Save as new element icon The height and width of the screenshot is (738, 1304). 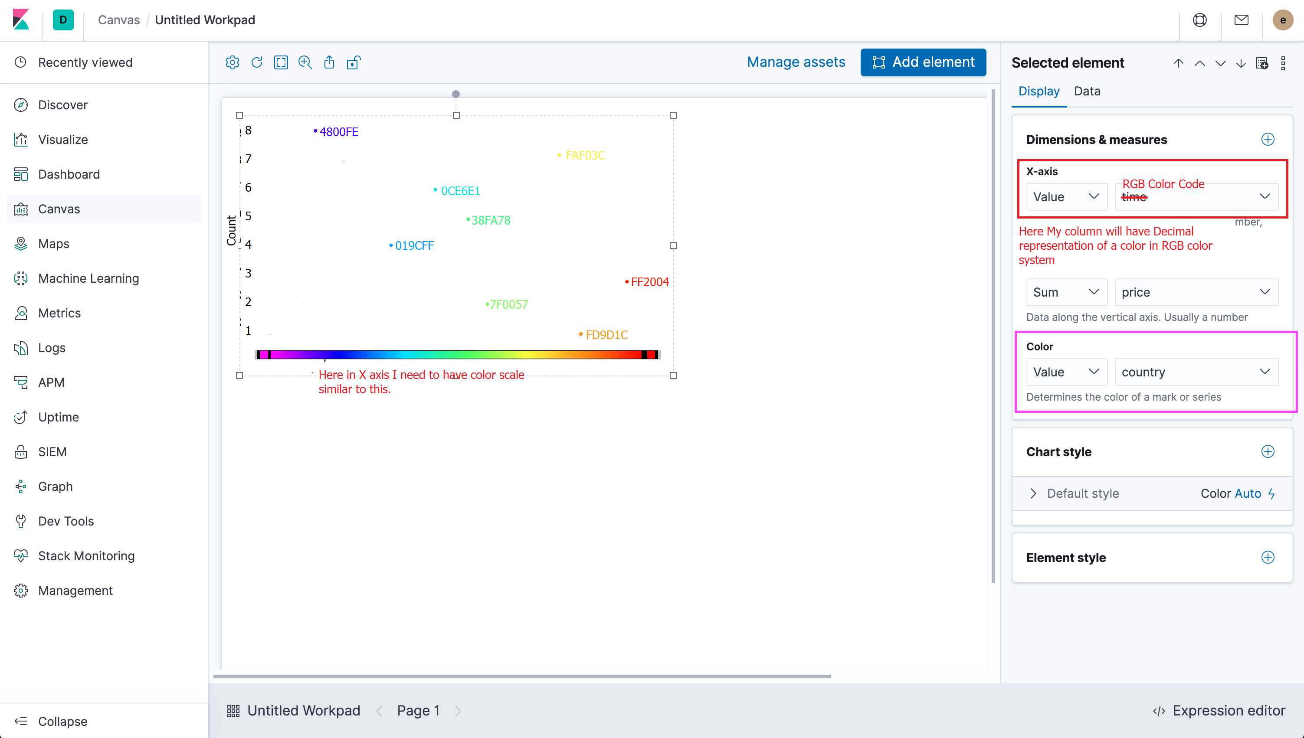[1262, 63]
